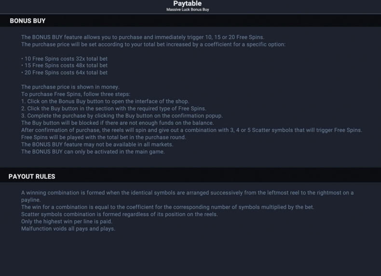381x276 pixels.
Task: Click the Paytable title at top
Action: (187, 3)
